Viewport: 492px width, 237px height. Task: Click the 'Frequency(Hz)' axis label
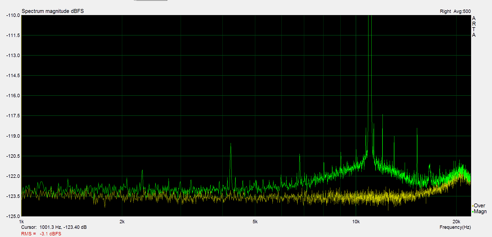[x=455, y=227]
